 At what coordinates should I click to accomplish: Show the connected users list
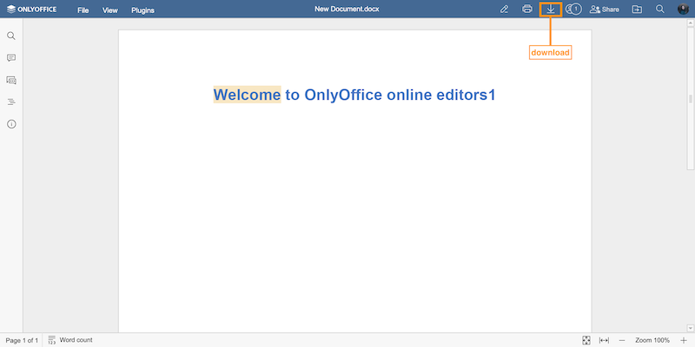573,10
